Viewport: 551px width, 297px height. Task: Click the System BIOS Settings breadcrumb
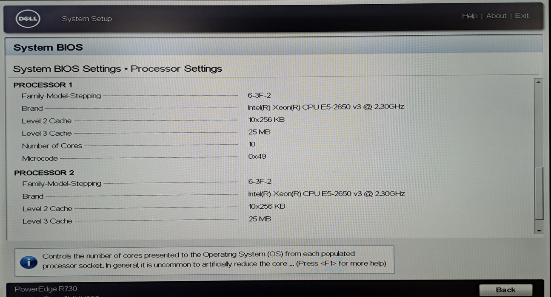[67, 69]
